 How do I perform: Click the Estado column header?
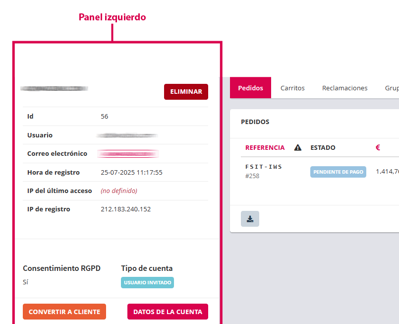[323, 147]
